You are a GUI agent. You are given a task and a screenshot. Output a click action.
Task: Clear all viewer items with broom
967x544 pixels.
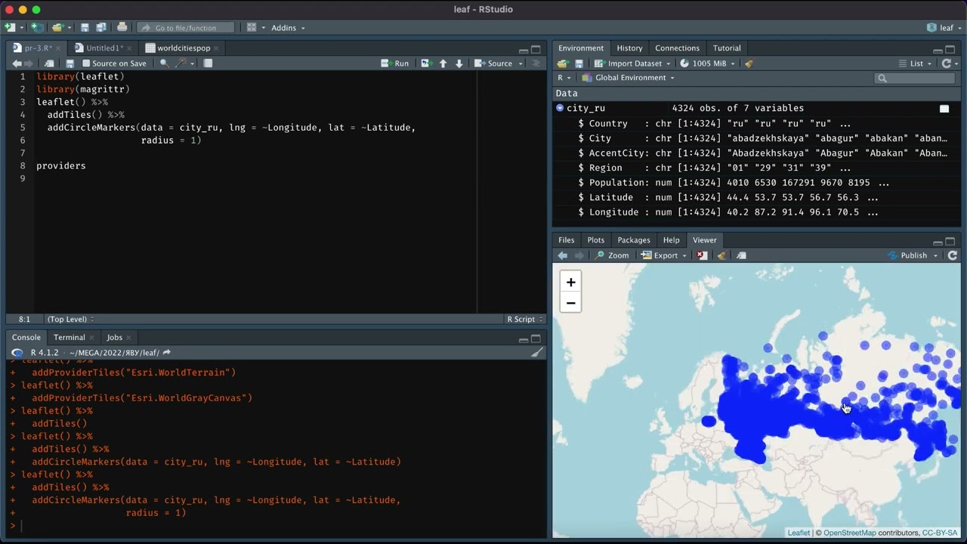pos(721,255)
